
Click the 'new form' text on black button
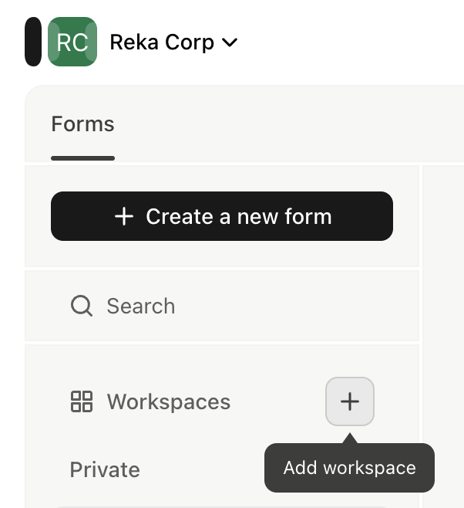click(284, 216)
